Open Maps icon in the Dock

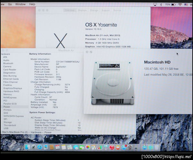[x=70, y=147]
